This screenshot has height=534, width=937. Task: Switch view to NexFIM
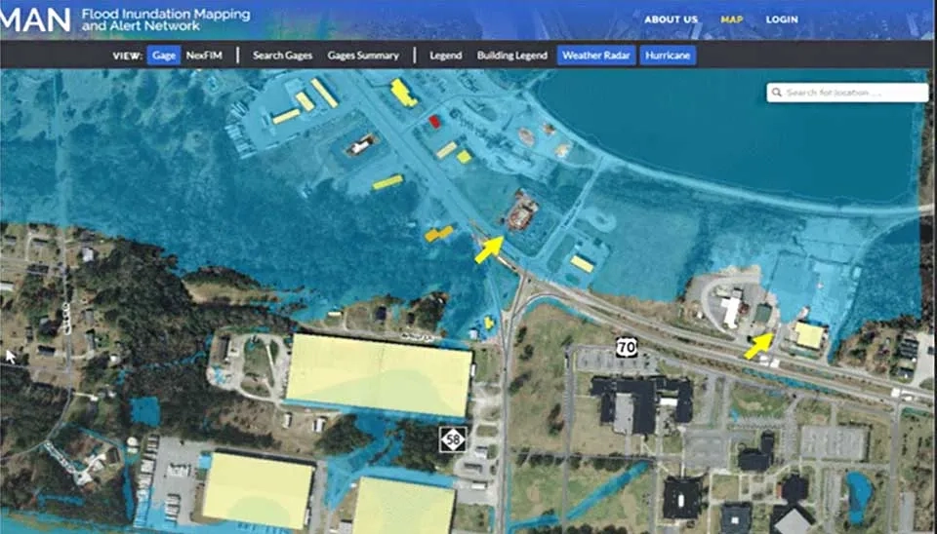(x=204, y=56)
